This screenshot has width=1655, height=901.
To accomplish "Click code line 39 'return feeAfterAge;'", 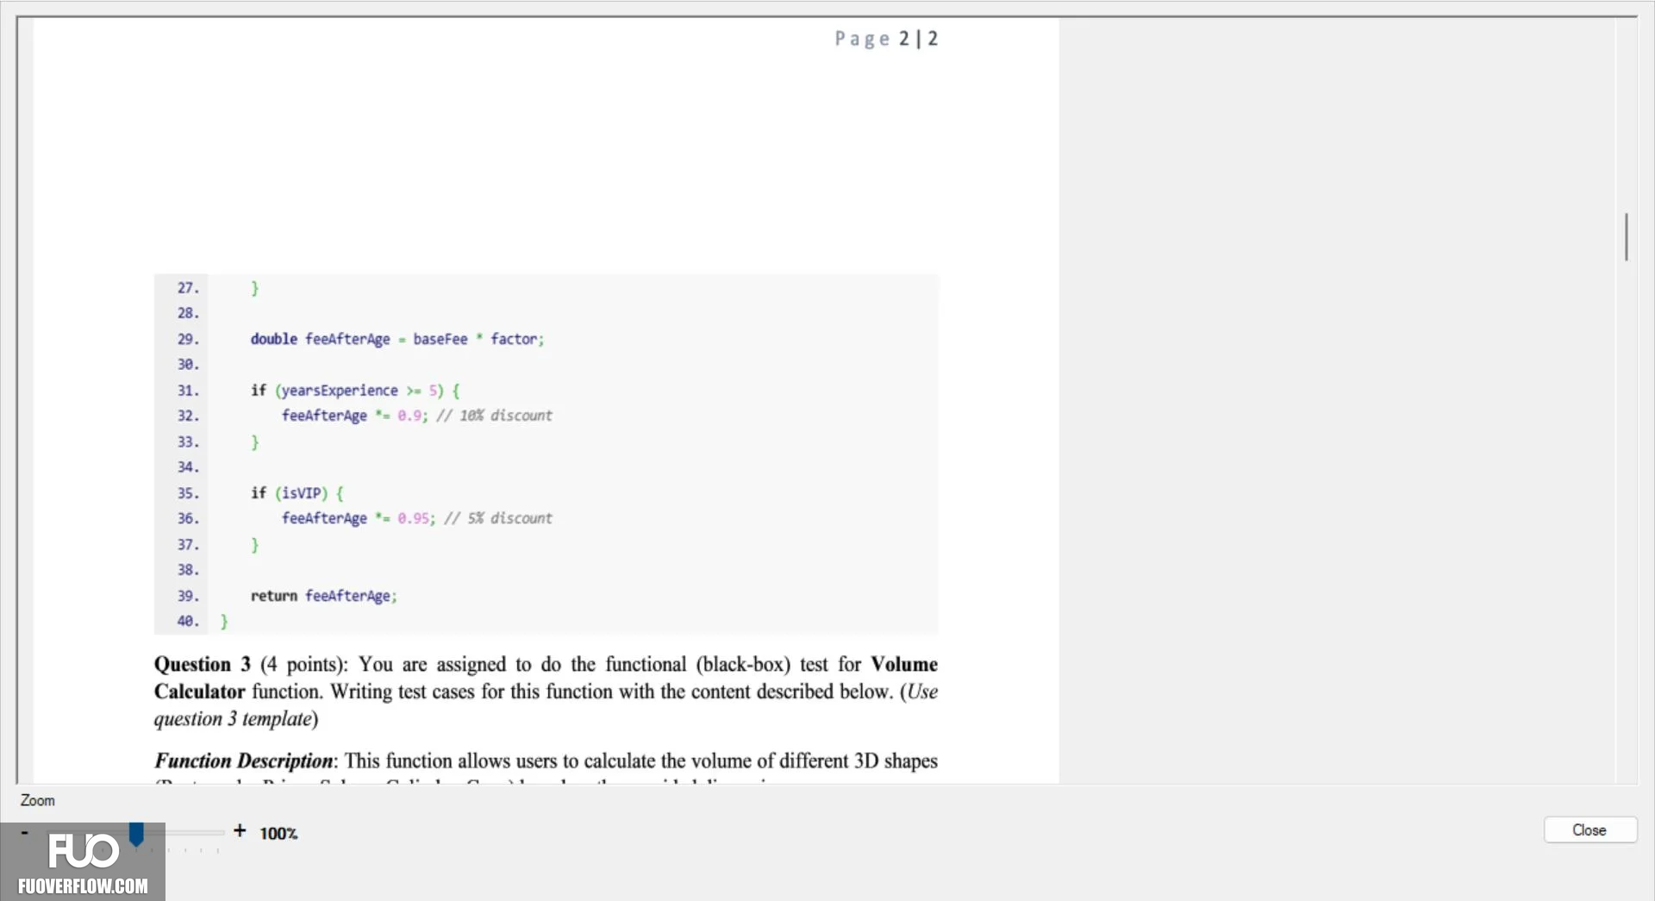I will 324,596.
